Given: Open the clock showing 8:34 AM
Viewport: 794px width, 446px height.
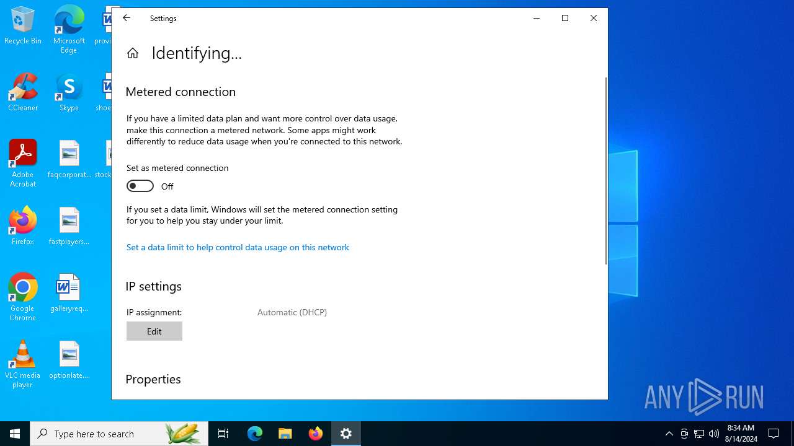Looking at the screenshot, I should click(741, 434).
